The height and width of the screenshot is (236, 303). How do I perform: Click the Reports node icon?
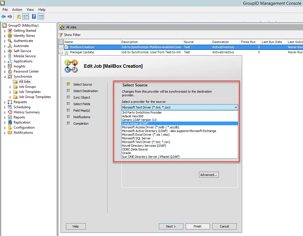pos(10,117)
